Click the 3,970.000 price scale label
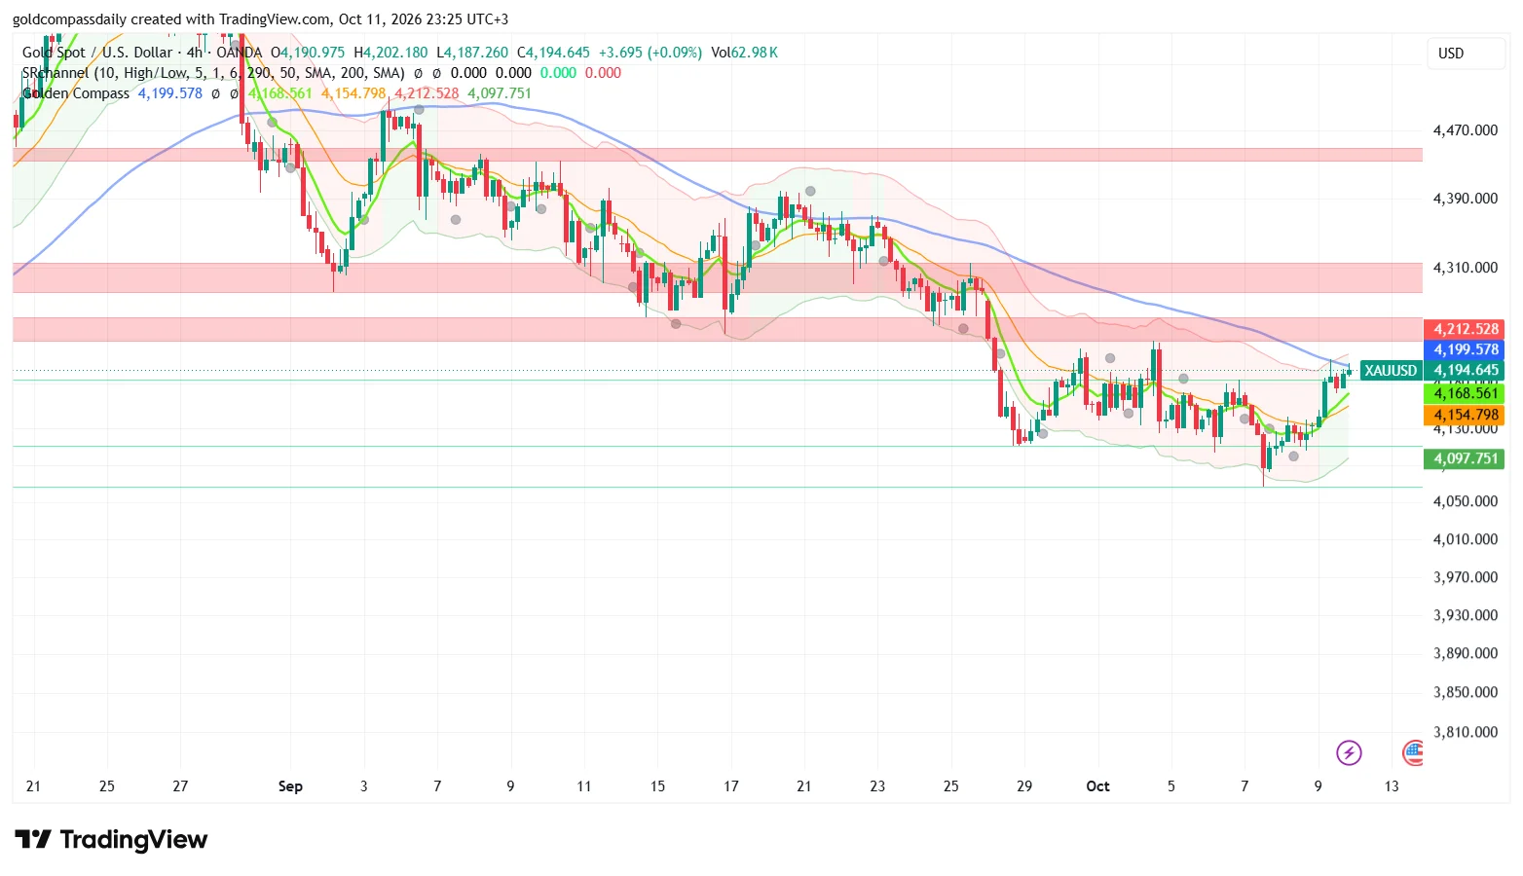 point(1465,577)
